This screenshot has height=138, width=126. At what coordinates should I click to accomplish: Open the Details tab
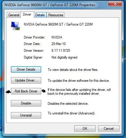(x=40, y=15)
